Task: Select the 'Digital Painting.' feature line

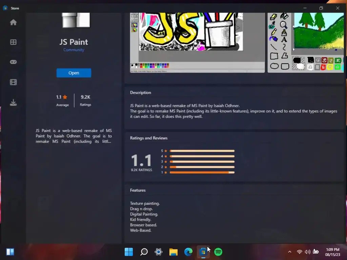Action: pos(144,214)
